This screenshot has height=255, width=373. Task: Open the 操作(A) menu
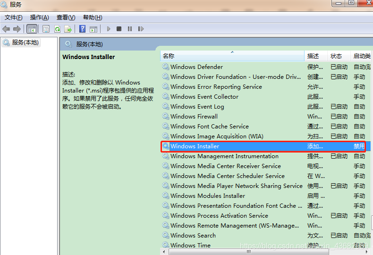pyautogui.click(x=40, y=17)
